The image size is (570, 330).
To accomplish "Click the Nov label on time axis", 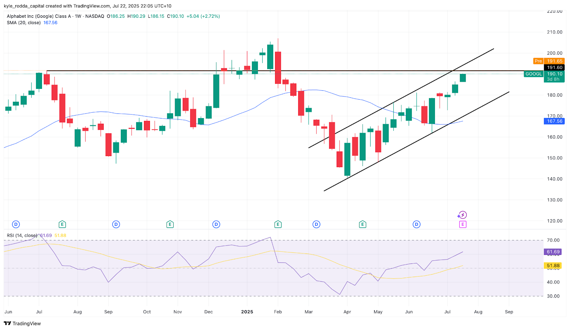I will [x=177, y=312].
